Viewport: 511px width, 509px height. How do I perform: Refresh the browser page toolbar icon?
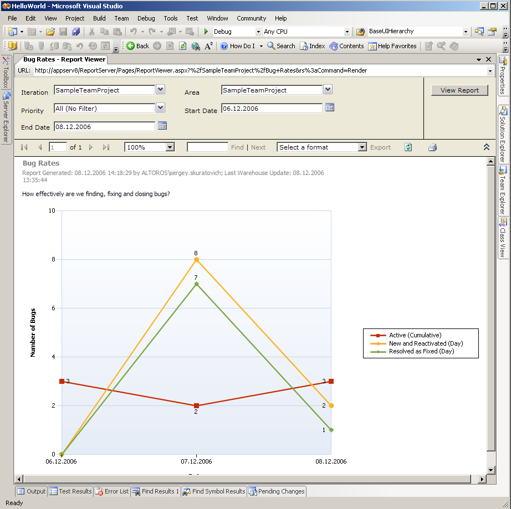coord(182,46)
